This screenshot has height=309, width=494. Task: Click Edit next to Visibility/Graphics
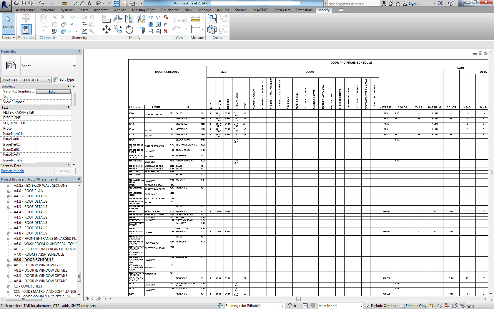(x=53, y=91)
